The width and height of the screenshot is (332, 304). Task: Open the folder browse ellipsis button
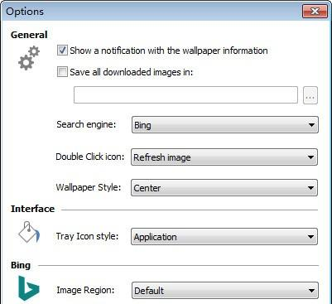[310, 95]
